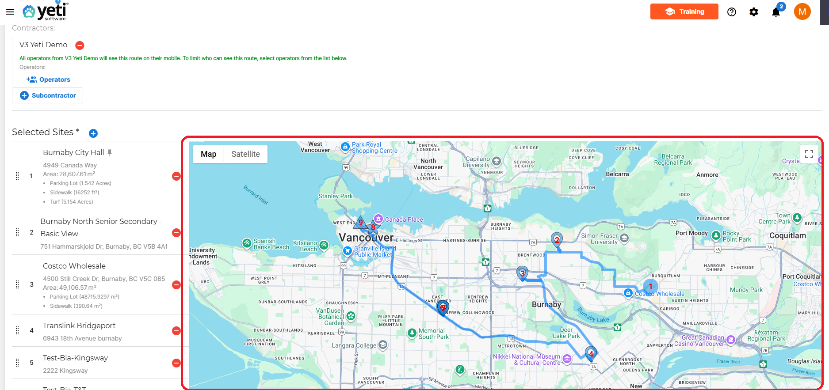Click the Langara College map icon
This screenshot has width=829, height=390.
click(x=383, y=345)
